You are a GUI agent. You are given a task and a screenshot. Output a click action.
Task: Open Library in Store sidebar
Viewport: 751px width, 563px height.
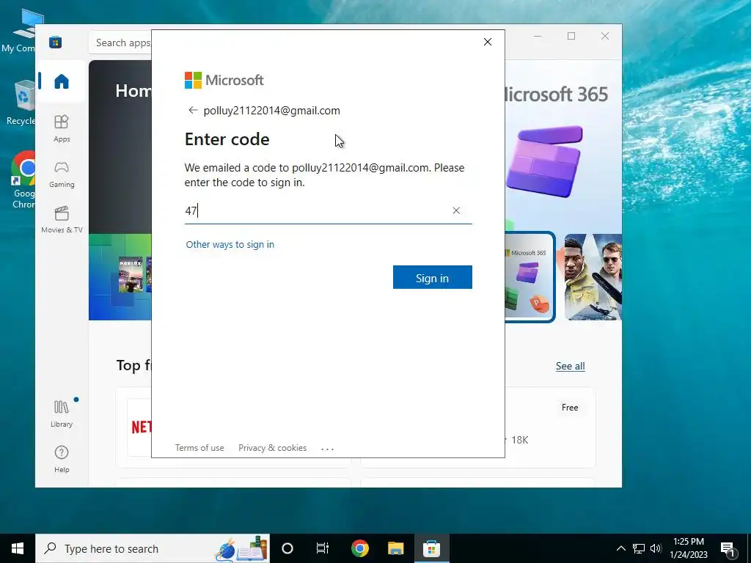tap(62, 413)
